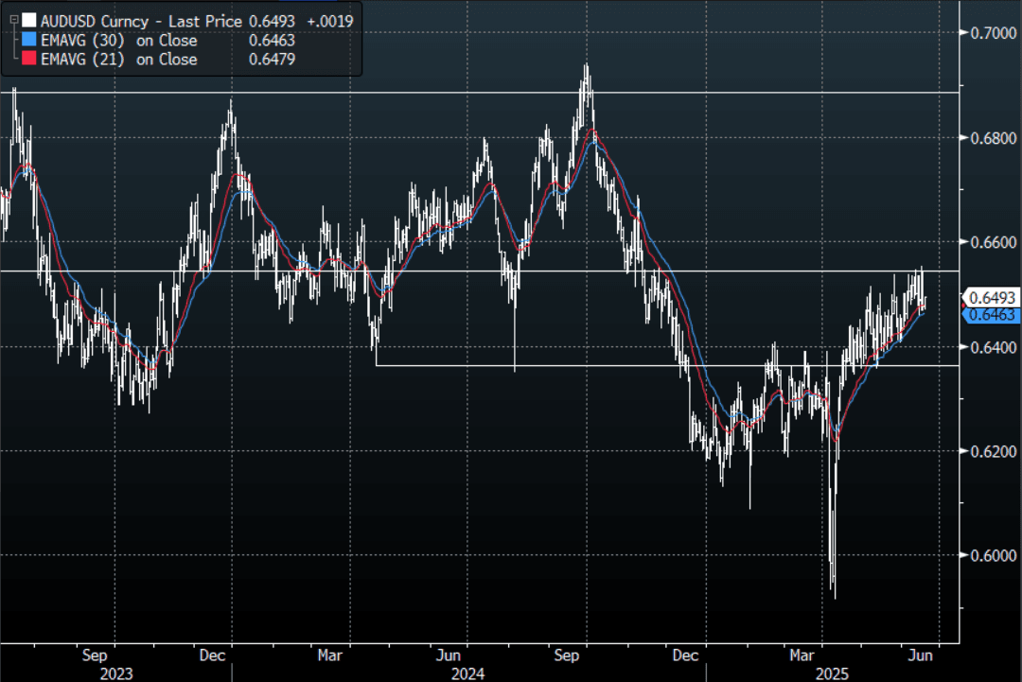Click the +.0019 price change in legend
Image resolution: width=1022 pixels, height=682 pixels.
click(331, 20)
